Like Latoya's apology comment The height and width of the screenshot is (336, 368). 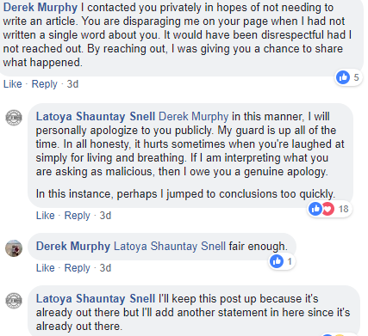pyautogui.click(x=45, y=216)
